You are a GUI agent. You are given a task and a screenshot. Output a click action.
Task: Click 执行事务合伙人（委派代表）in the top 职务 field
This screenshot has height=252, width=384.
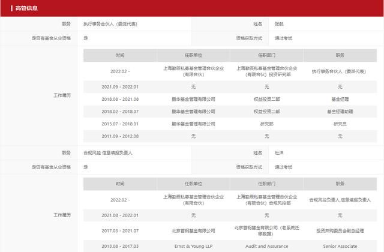(110, 24)
